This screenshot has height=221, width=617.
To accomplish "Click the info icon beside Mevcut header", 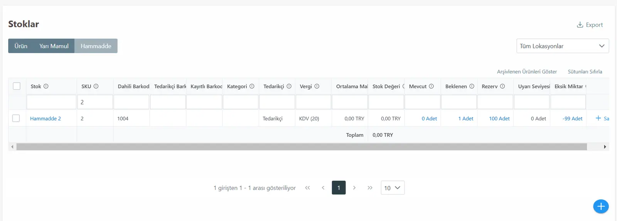I will pos(431,86).
